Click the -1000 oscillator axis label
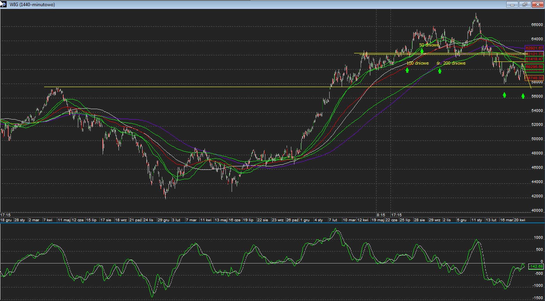The width and height of the screenshot is (545, 301). coord(537,286)
